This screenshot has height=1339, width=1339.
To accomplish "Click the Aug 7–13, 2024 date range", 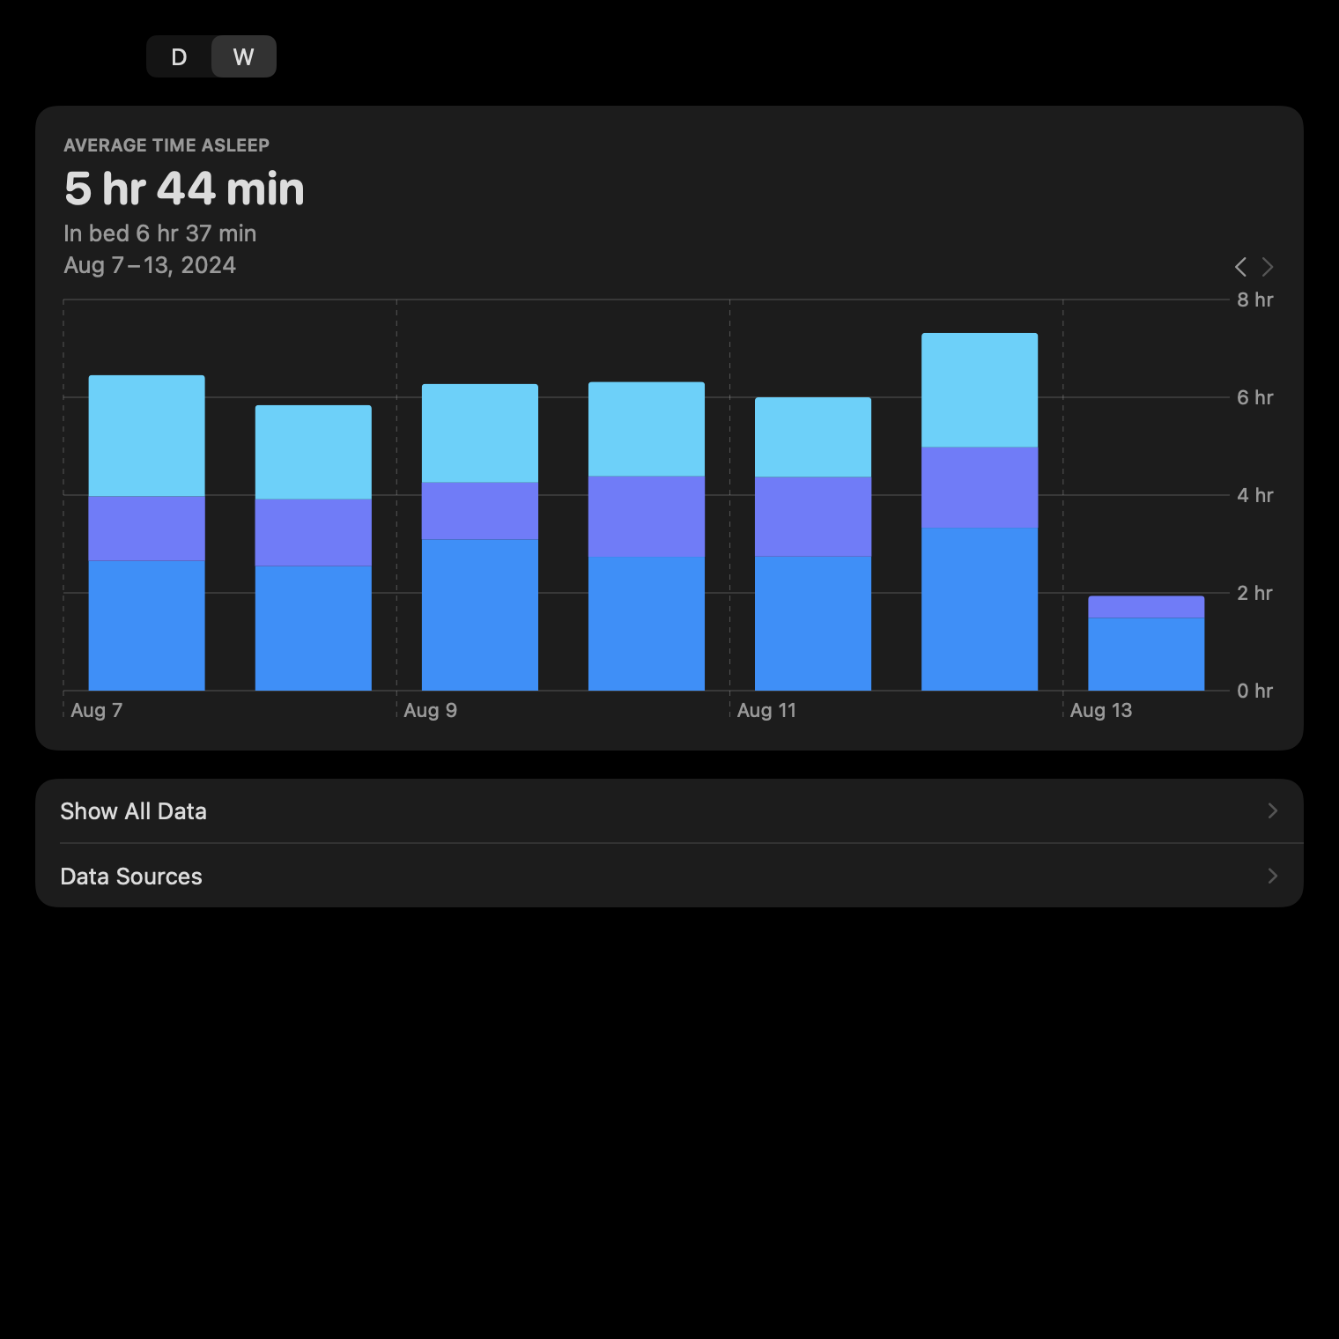I will pyautogui.click(x=150, y=265).
